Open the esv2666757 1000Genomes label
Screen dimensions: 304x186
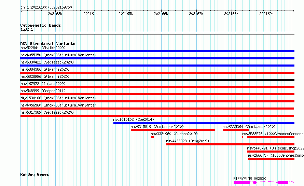pyautogui.click(x=276, y=155)
